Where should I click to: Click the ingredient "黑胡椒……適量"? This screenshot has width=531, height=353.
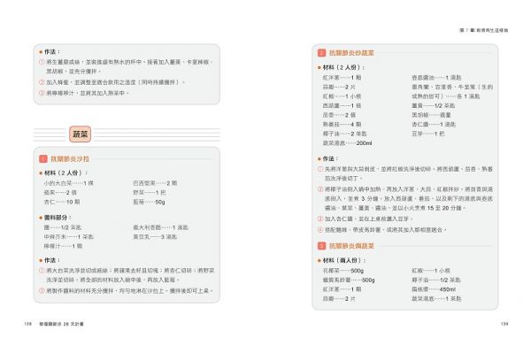click(x=432, y=115)
